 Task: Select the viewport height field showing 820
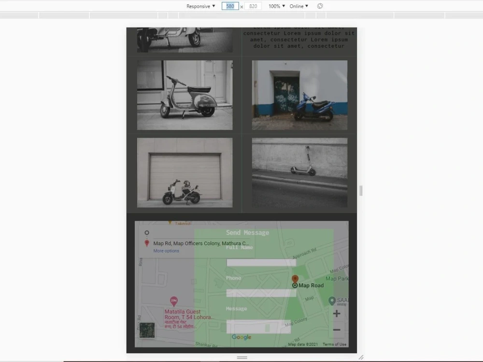pos(253,6)
